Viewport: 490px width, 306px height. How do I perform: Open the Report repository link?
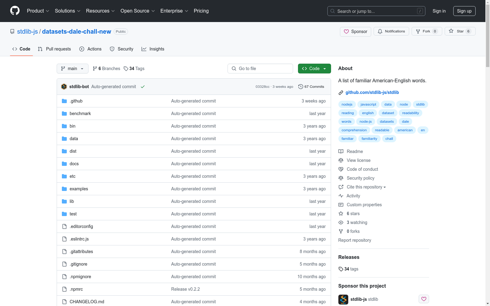click(x=355, y=240)
